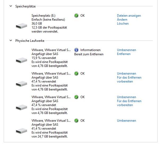The height and width of the screenshot is (146, 161).
Task: Open Dateien anzeigen for Speicherplatz (E:)
Action: 129,16
